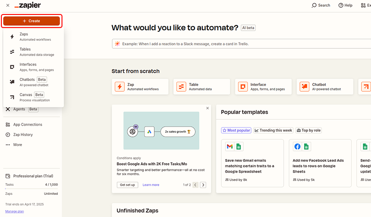371x217 pixels.
Task: Start a Zap from scratch card
Action: click(140, 87)
